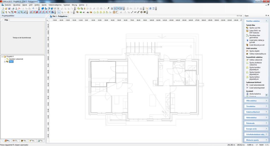Save the project with the floppy disk icon
270x146 pixels.
point(9,8)
